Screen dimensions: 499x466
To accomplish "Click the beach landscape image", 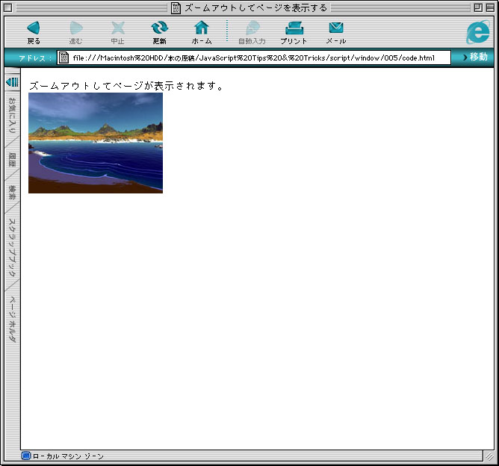I will coord(96,143).
